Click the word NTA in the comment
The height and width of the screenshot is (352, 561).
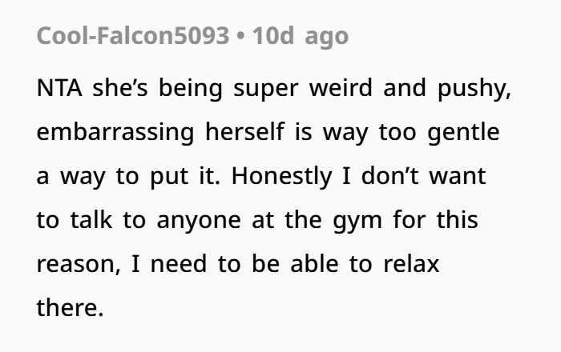59,88
